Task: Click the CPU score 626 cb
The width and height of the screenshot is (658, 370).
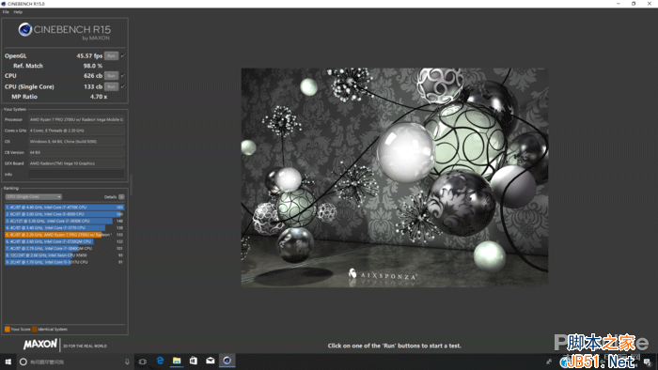Action: 93,76
